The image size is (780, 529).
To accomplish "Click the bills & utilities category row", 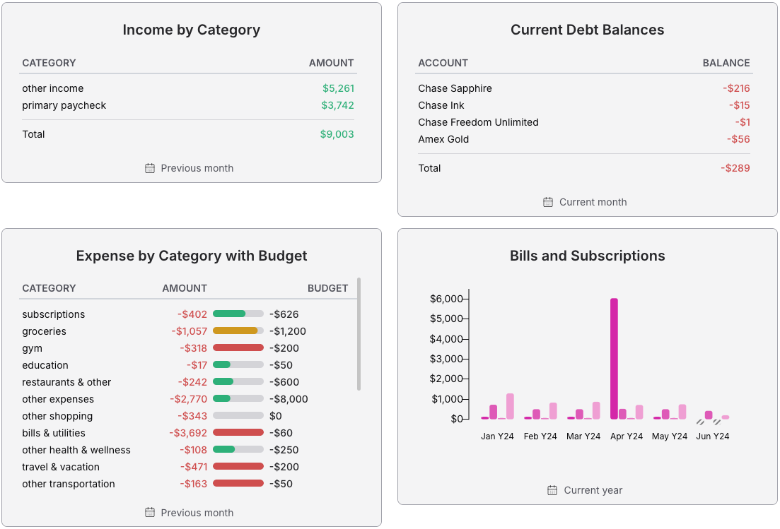I will coord(54,433).
